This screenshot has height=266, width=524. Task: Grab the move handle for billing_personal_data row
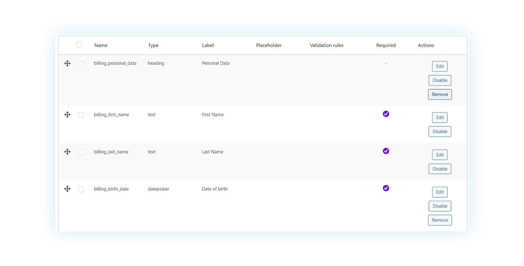pos(67,63)
